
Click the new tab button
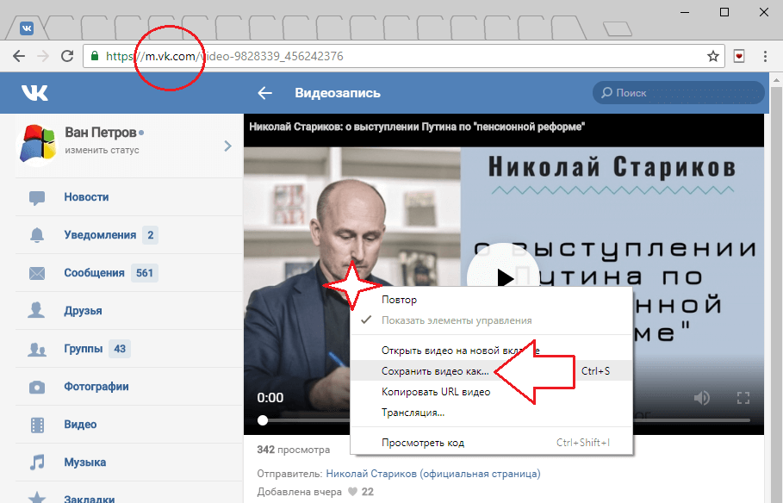coord(618,29)
